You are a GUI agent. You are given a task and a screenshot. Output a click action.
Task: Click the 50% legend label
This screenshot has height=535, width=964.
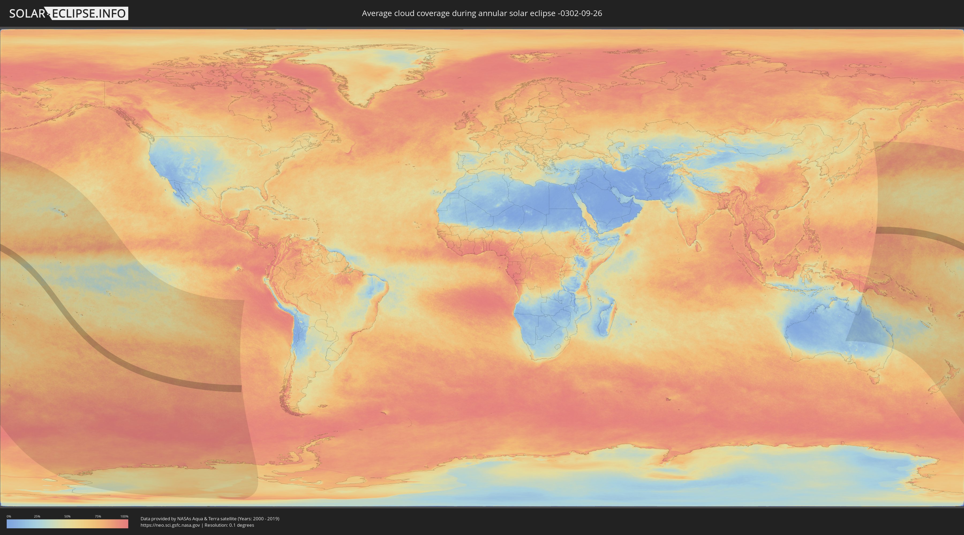click(x=67, y=516)
